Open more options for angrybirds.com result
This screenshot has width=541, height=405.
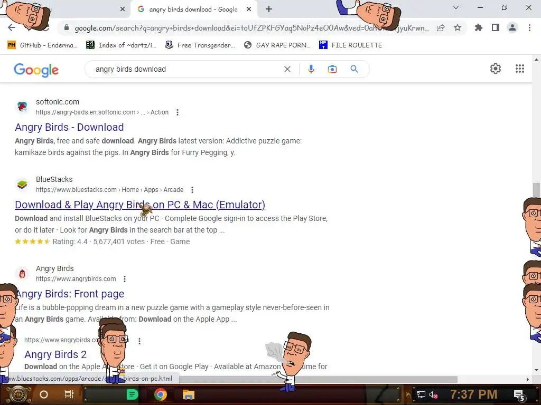[x=125, y=279]
